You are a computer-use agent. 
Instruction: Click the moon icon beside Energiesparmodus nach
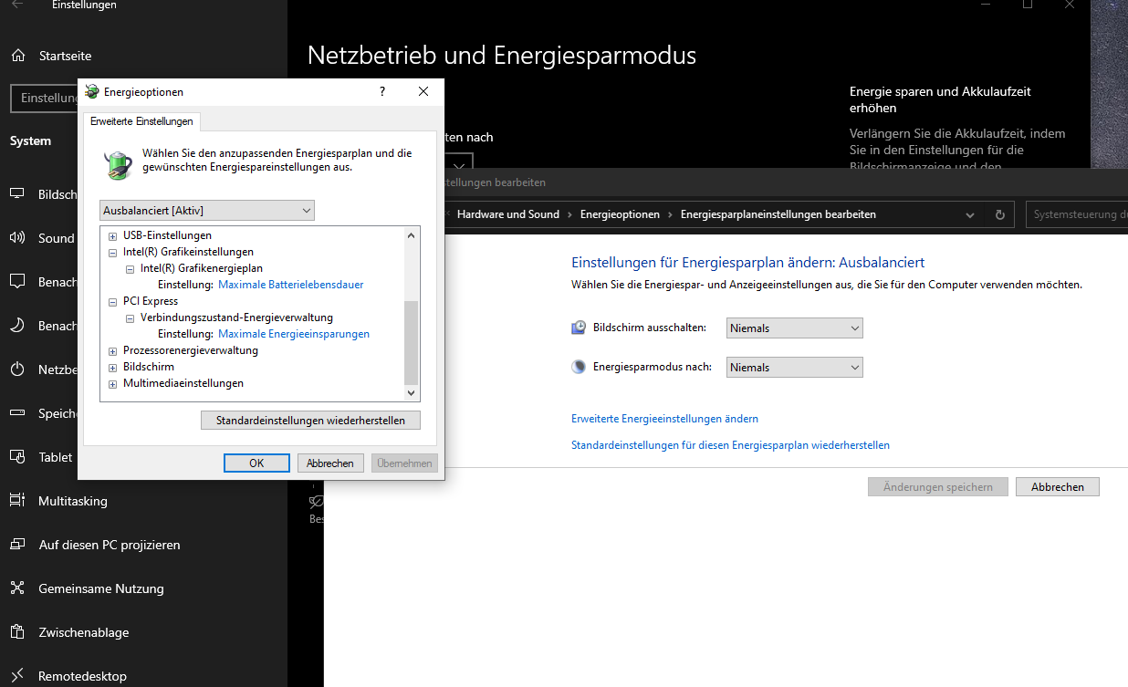(x=579, y=367)
